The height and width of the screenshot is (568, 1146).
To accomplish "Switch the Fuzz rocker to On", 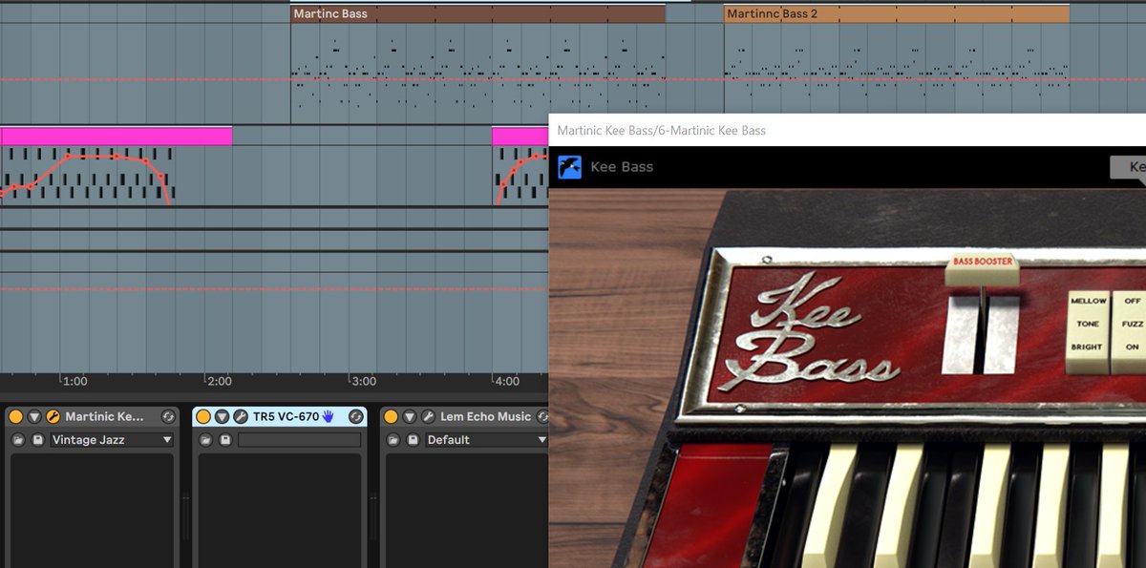I will [1133, 347].
